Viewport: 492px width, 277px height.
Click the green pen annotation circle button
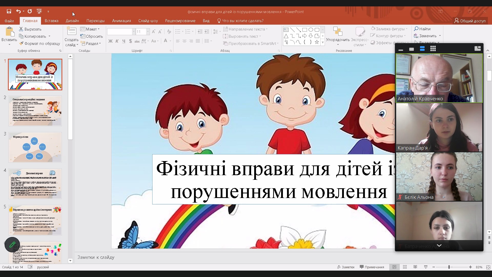click(12, 245)
